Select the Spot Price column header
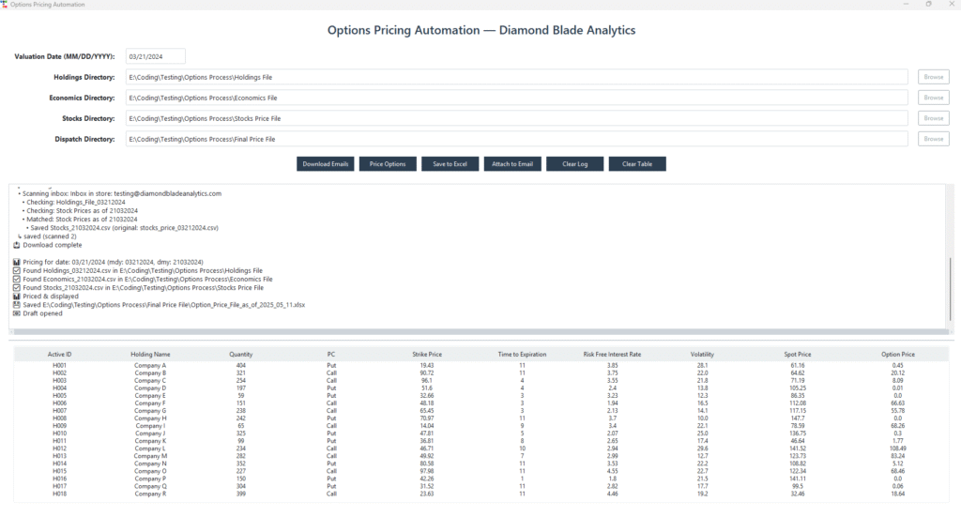Viewport: 961px width, 517px height. (798, 355)
